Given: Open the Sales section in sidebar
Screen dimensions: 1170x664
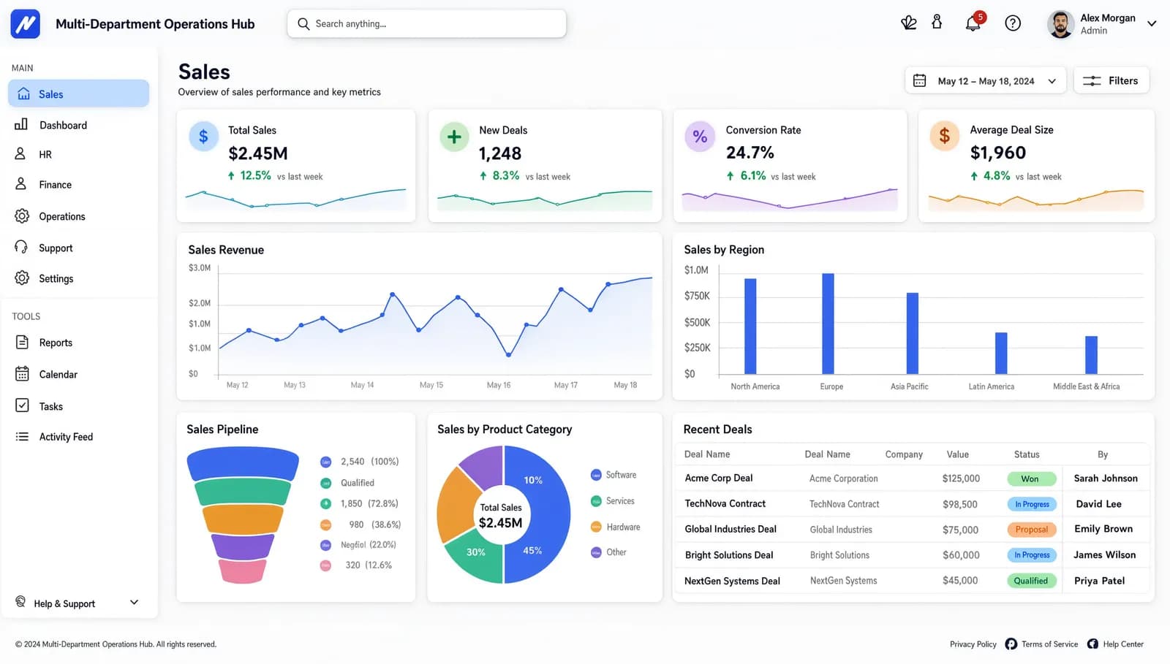Looking at the screenshot, I should click(78, 94).
